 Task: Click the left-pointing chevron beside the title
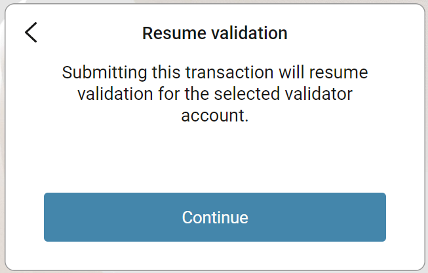(x=31, y=33)
